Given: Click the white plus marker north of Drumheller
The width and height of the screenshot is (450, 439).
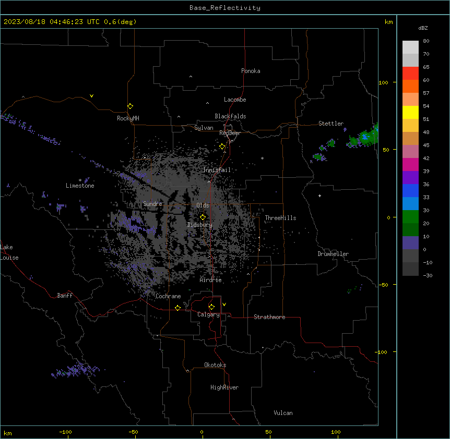Looking at the screenshot, I should (x=319, y=196).
